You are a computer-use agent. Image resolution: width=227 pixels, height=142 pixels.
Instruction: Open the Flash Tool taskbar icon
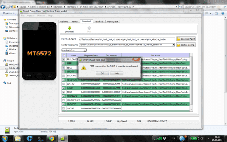point(62,139)
